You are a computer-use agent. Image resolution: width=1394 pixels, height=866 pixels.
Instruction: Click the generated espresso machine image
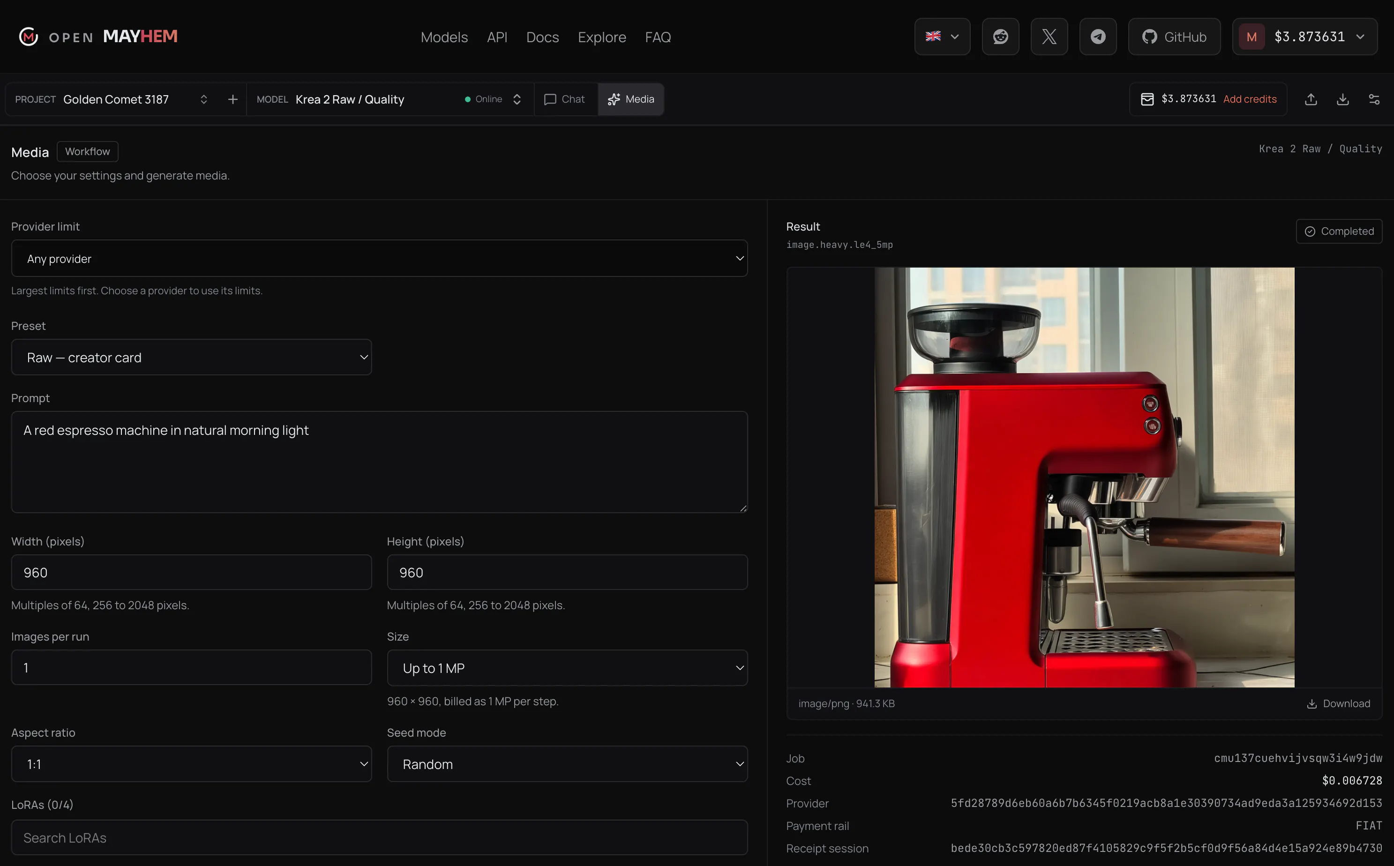tap(1084, 477)
